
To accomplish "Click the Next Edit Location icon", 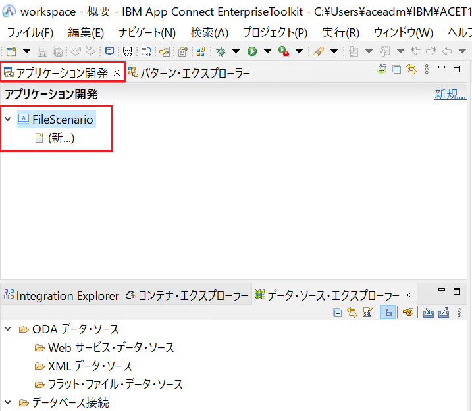I will click(431, 51).
